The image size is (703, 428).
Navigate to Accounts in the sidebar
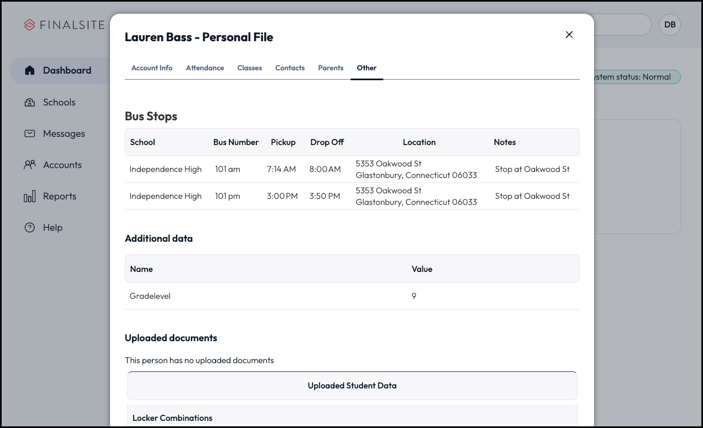(x=62, y=165)
